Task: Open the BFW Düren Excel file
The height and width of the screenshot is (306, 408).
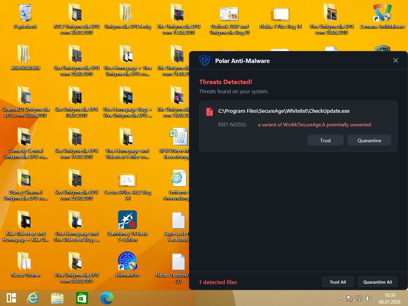Action: pyautogui.click(x=178, y=137)
